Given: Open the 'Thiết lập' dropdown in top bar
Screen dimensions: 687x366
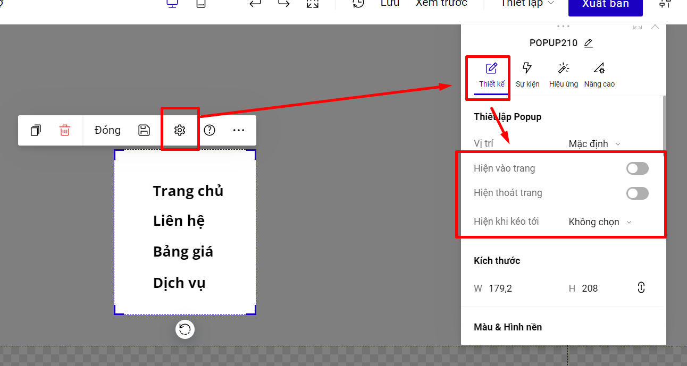Looking at the screenshot, I should [x=527, y=4].
